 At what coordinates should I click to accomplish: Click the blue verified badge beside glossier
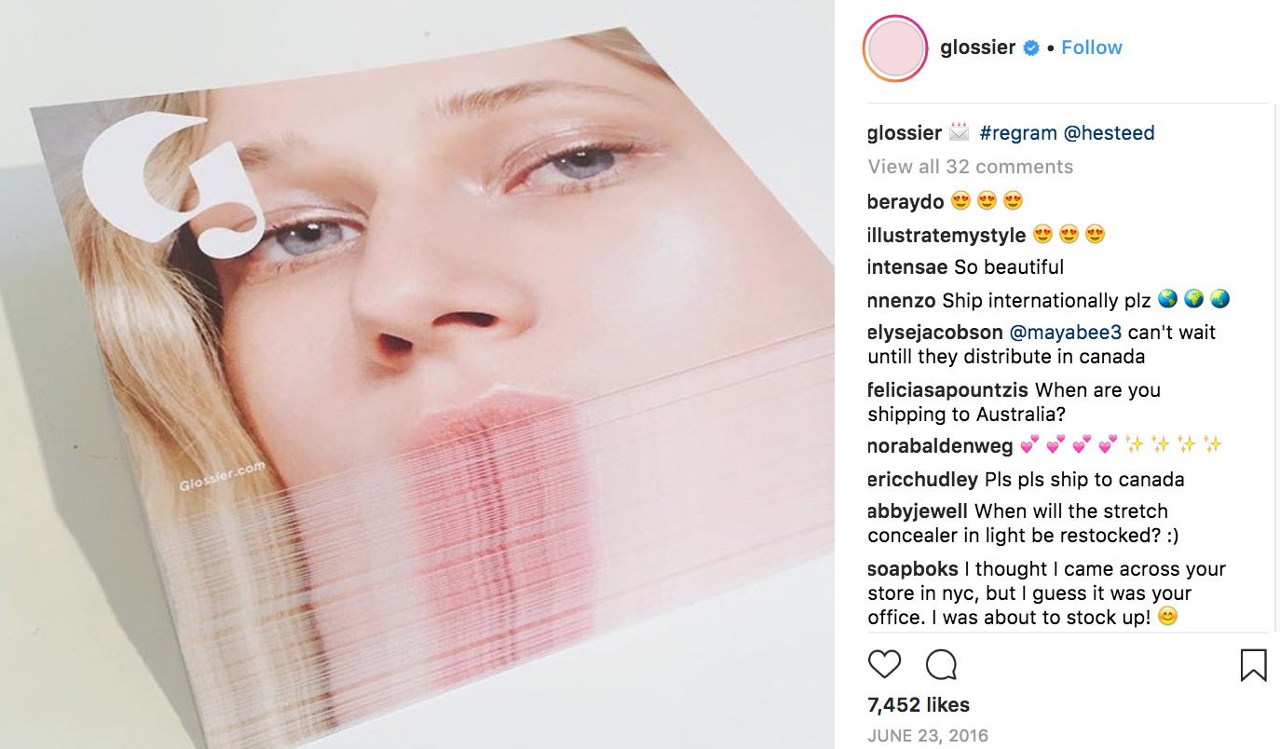point(1031,48)
